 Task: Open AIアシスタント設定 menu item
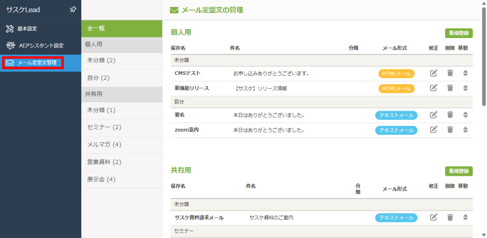click(40, 46)
